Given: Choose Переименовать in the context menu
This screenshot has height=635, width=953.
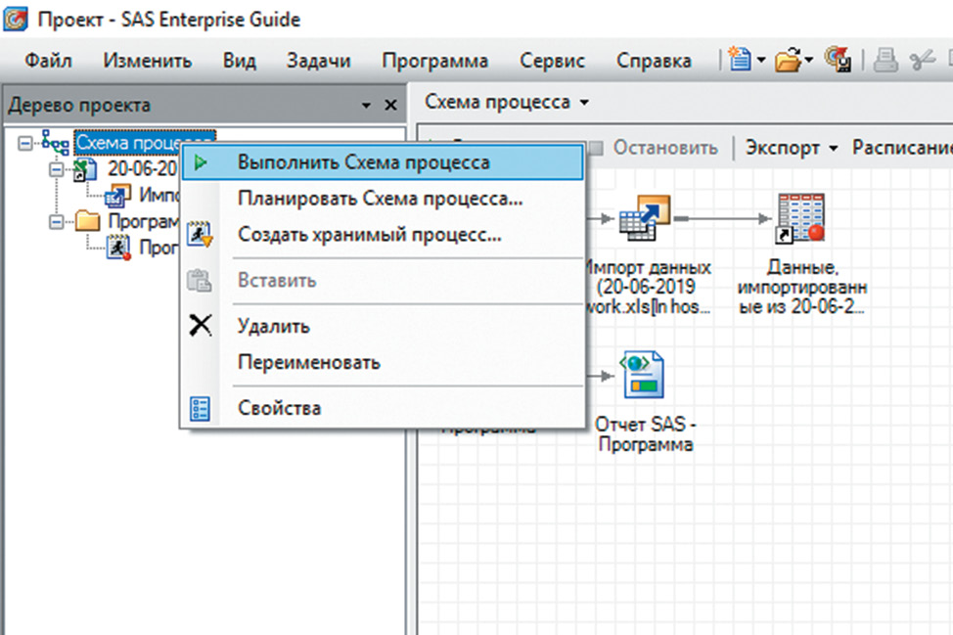Looking at the screenshot, I should [x=383, y=362].
